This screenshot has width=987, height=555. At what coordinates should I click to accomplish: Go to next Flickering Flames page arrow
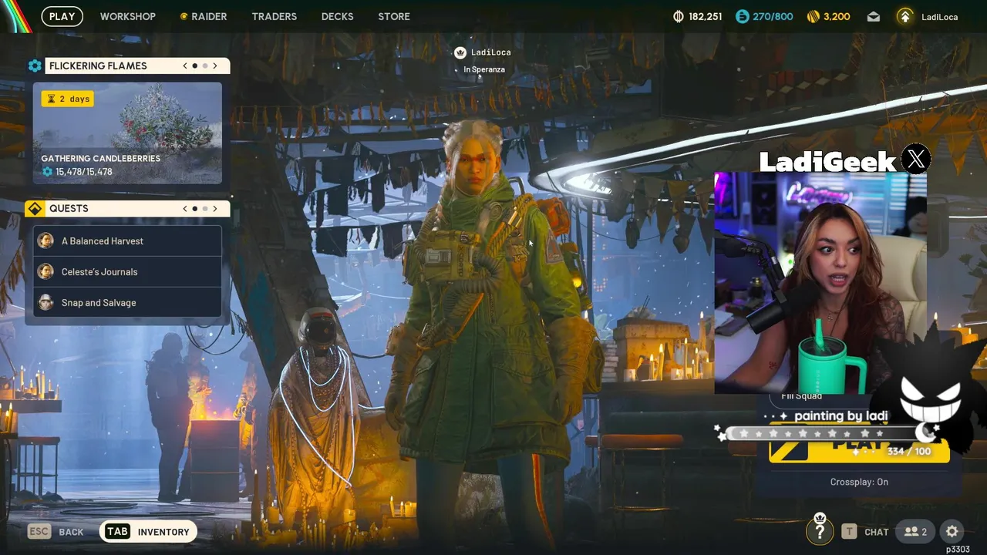(215, 66)
